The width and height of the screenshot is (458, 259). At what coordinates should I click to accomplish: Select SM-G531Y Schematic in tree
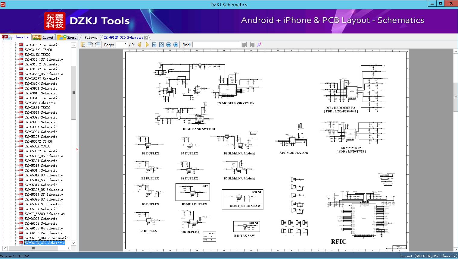tap(41, 185)
